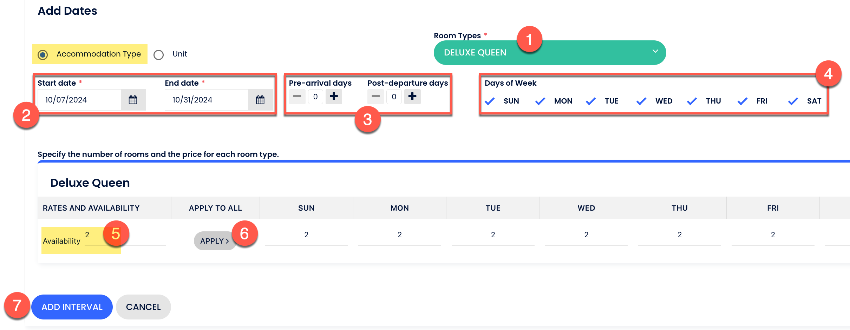The width and height of the screenshot is (850, 330).
Task: Edit the TUE availability field
Action: [493, 235]
